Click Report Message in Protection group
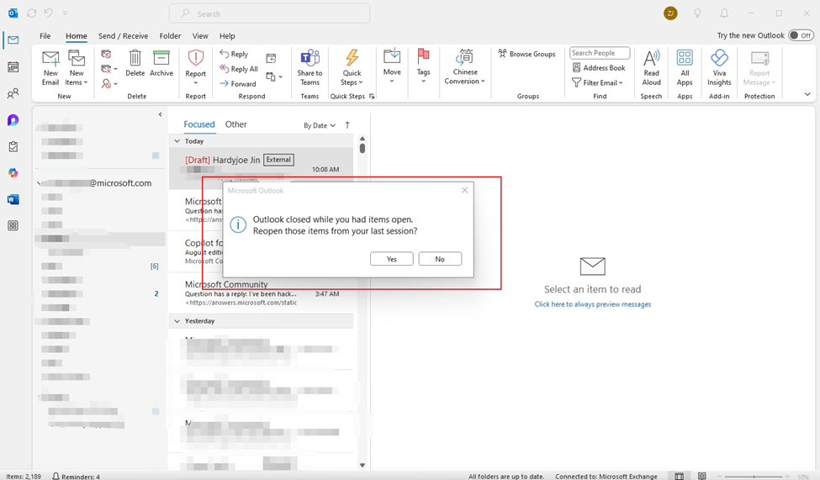This screenshot has width=820, height=480. (759, 68)
